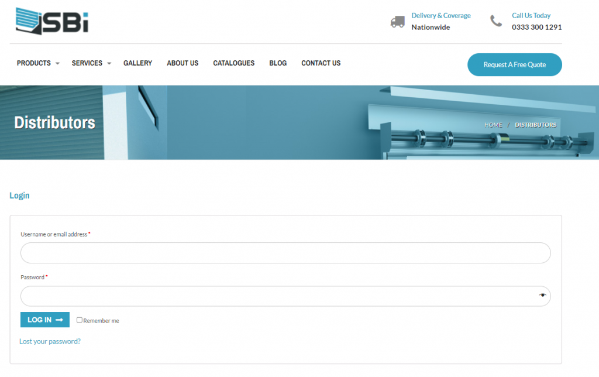Open the Blog page
599x377 pixels.
278,63
